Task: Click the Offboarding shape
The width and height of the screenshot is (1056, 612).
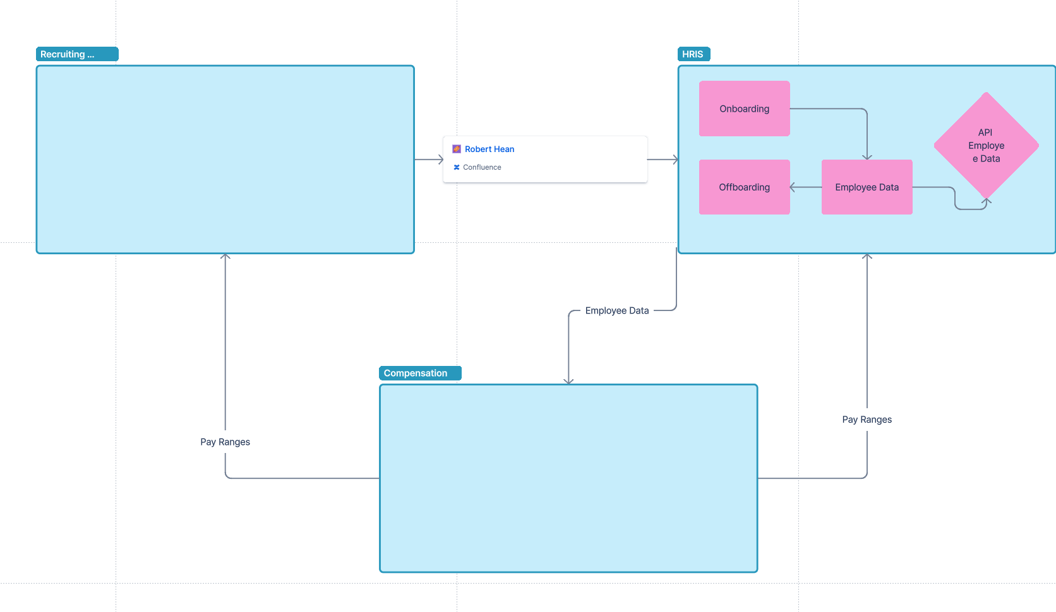Action: point(744,187)
